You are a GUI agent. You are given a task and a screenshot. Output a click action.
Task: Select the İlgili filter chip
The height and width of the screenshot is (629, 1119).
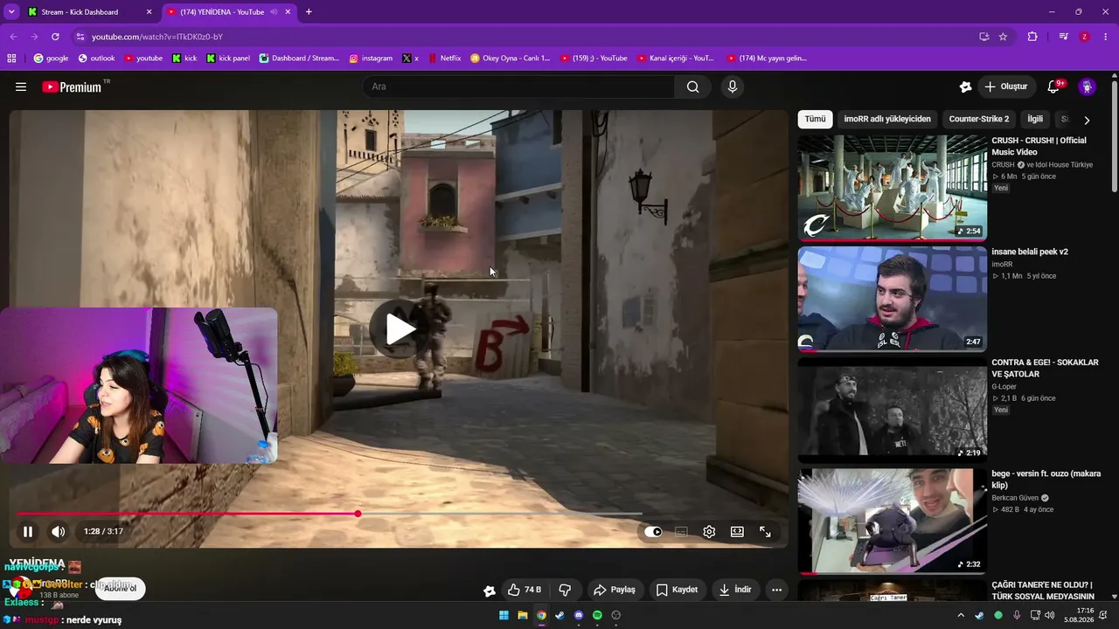1035,119
